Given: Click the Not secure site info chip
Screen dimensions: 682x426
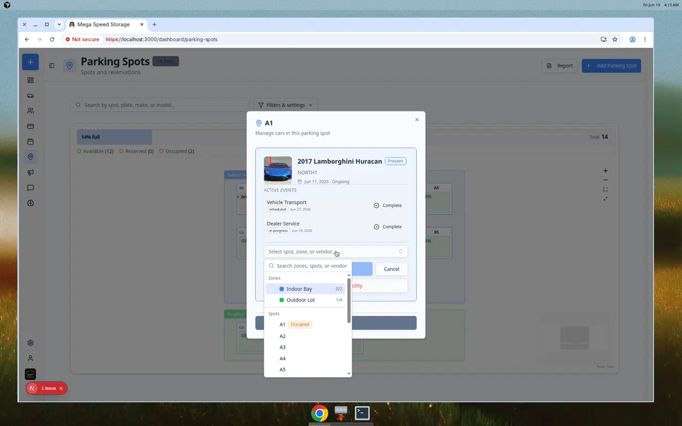Looking at the screenshot, I should (83, 39).
